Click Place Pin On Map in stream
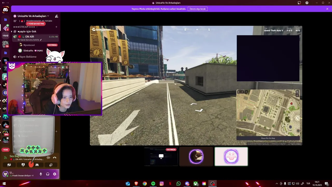Screen dimensions: 332x187 (268, 138)
